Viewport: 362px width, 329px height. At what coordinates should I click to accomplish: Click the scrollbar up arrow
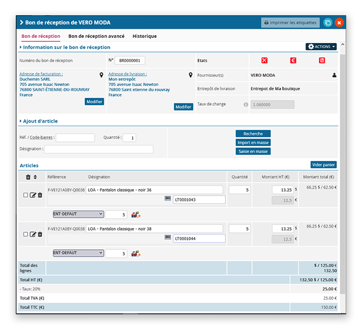pyautogui.click(x=343, y=45)
